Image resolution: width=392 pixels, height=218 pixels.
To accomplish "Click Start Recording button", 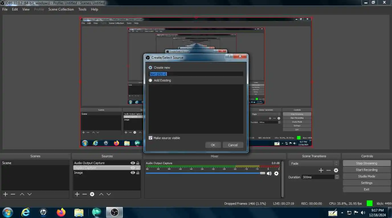I will 367,170.
